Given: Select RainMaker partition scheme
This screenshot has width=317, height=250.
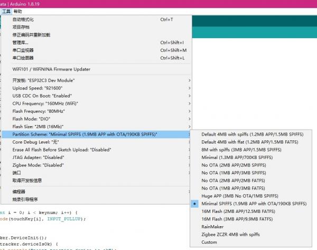Looking at the screenshot, I should coord(251,227).
